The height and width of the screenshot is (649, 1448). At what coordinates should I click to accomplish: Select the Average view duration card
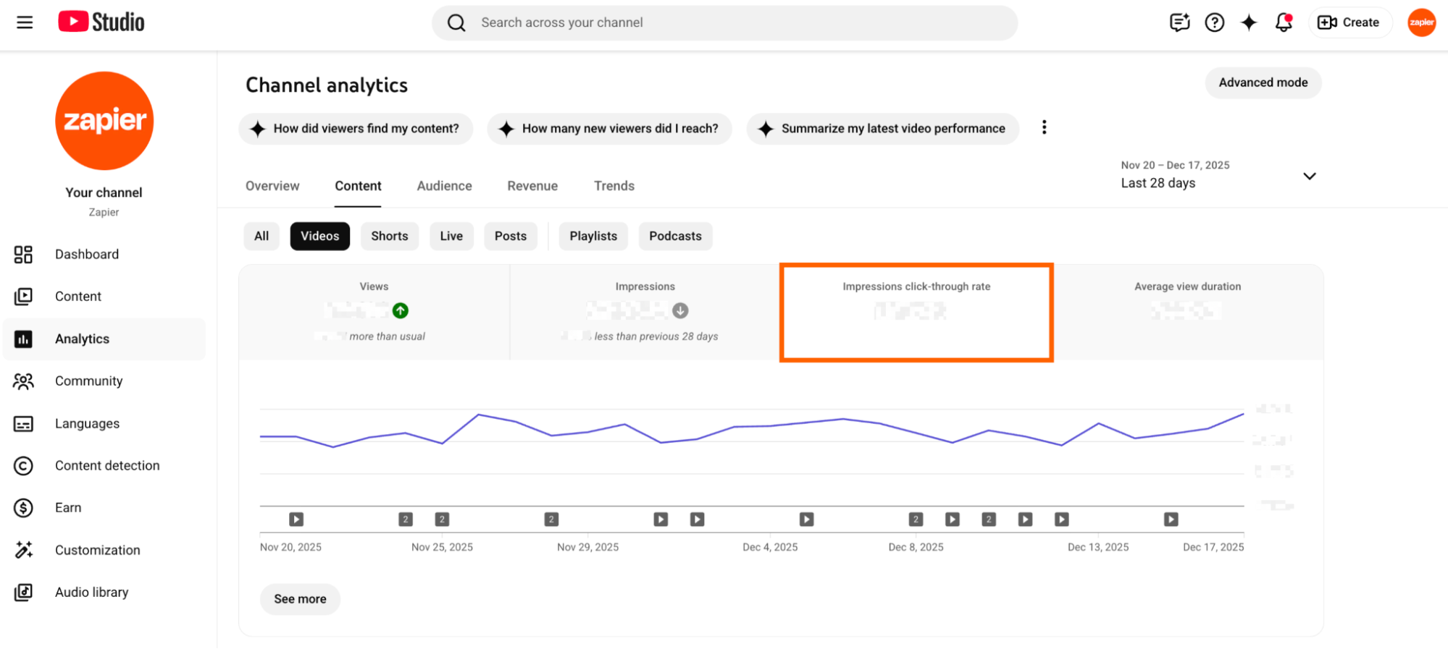pyautogui.click(x=1188, y=312)
